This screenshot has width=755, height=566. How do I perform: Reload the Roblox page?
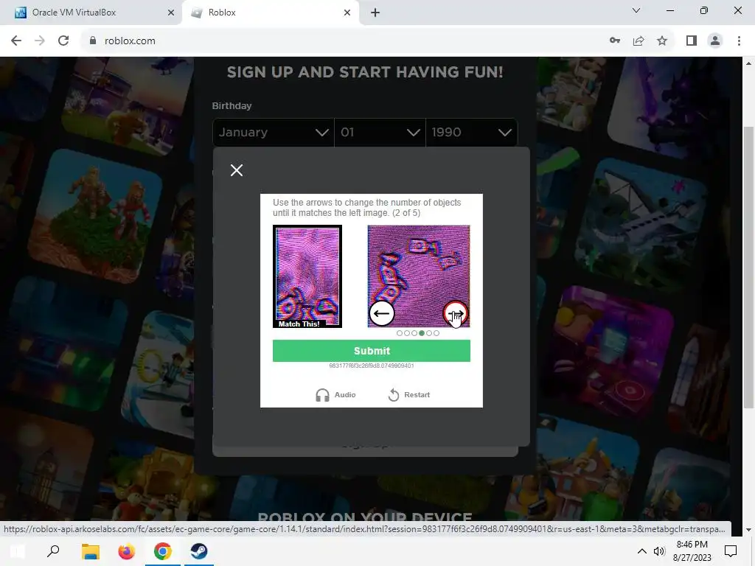pos(63,41)
